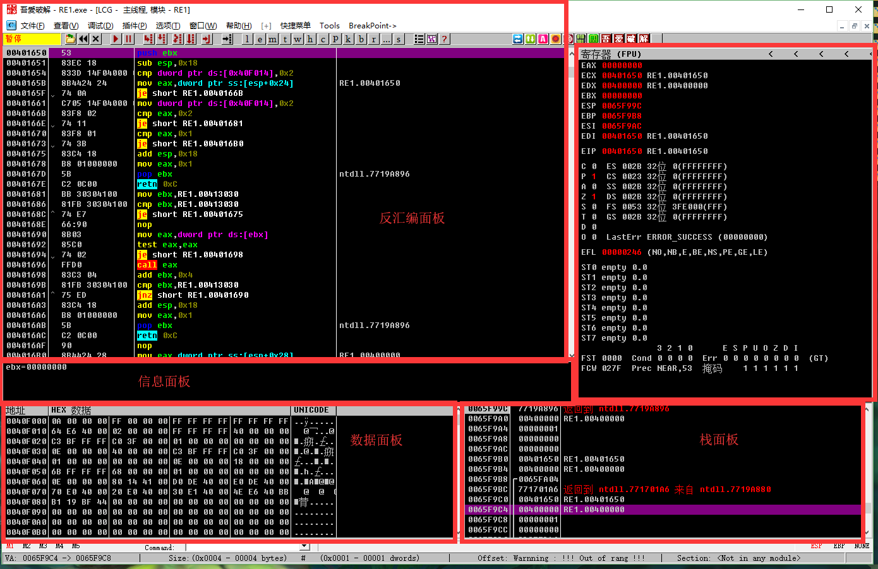Open the Memory map with the 'm' icon
Viewport: 878px width, 569px height.
272,39
